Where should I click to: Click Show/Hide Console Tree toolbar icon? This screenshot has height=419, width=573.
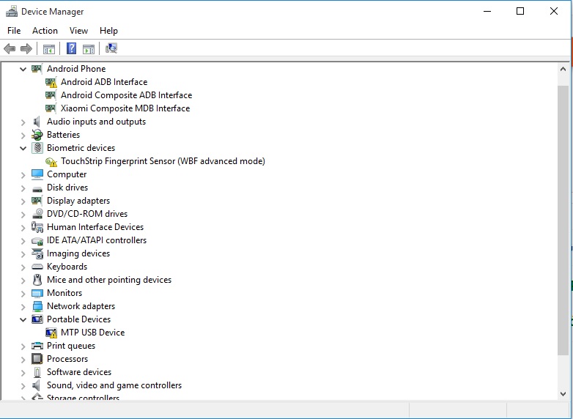(x=49, y=49)
